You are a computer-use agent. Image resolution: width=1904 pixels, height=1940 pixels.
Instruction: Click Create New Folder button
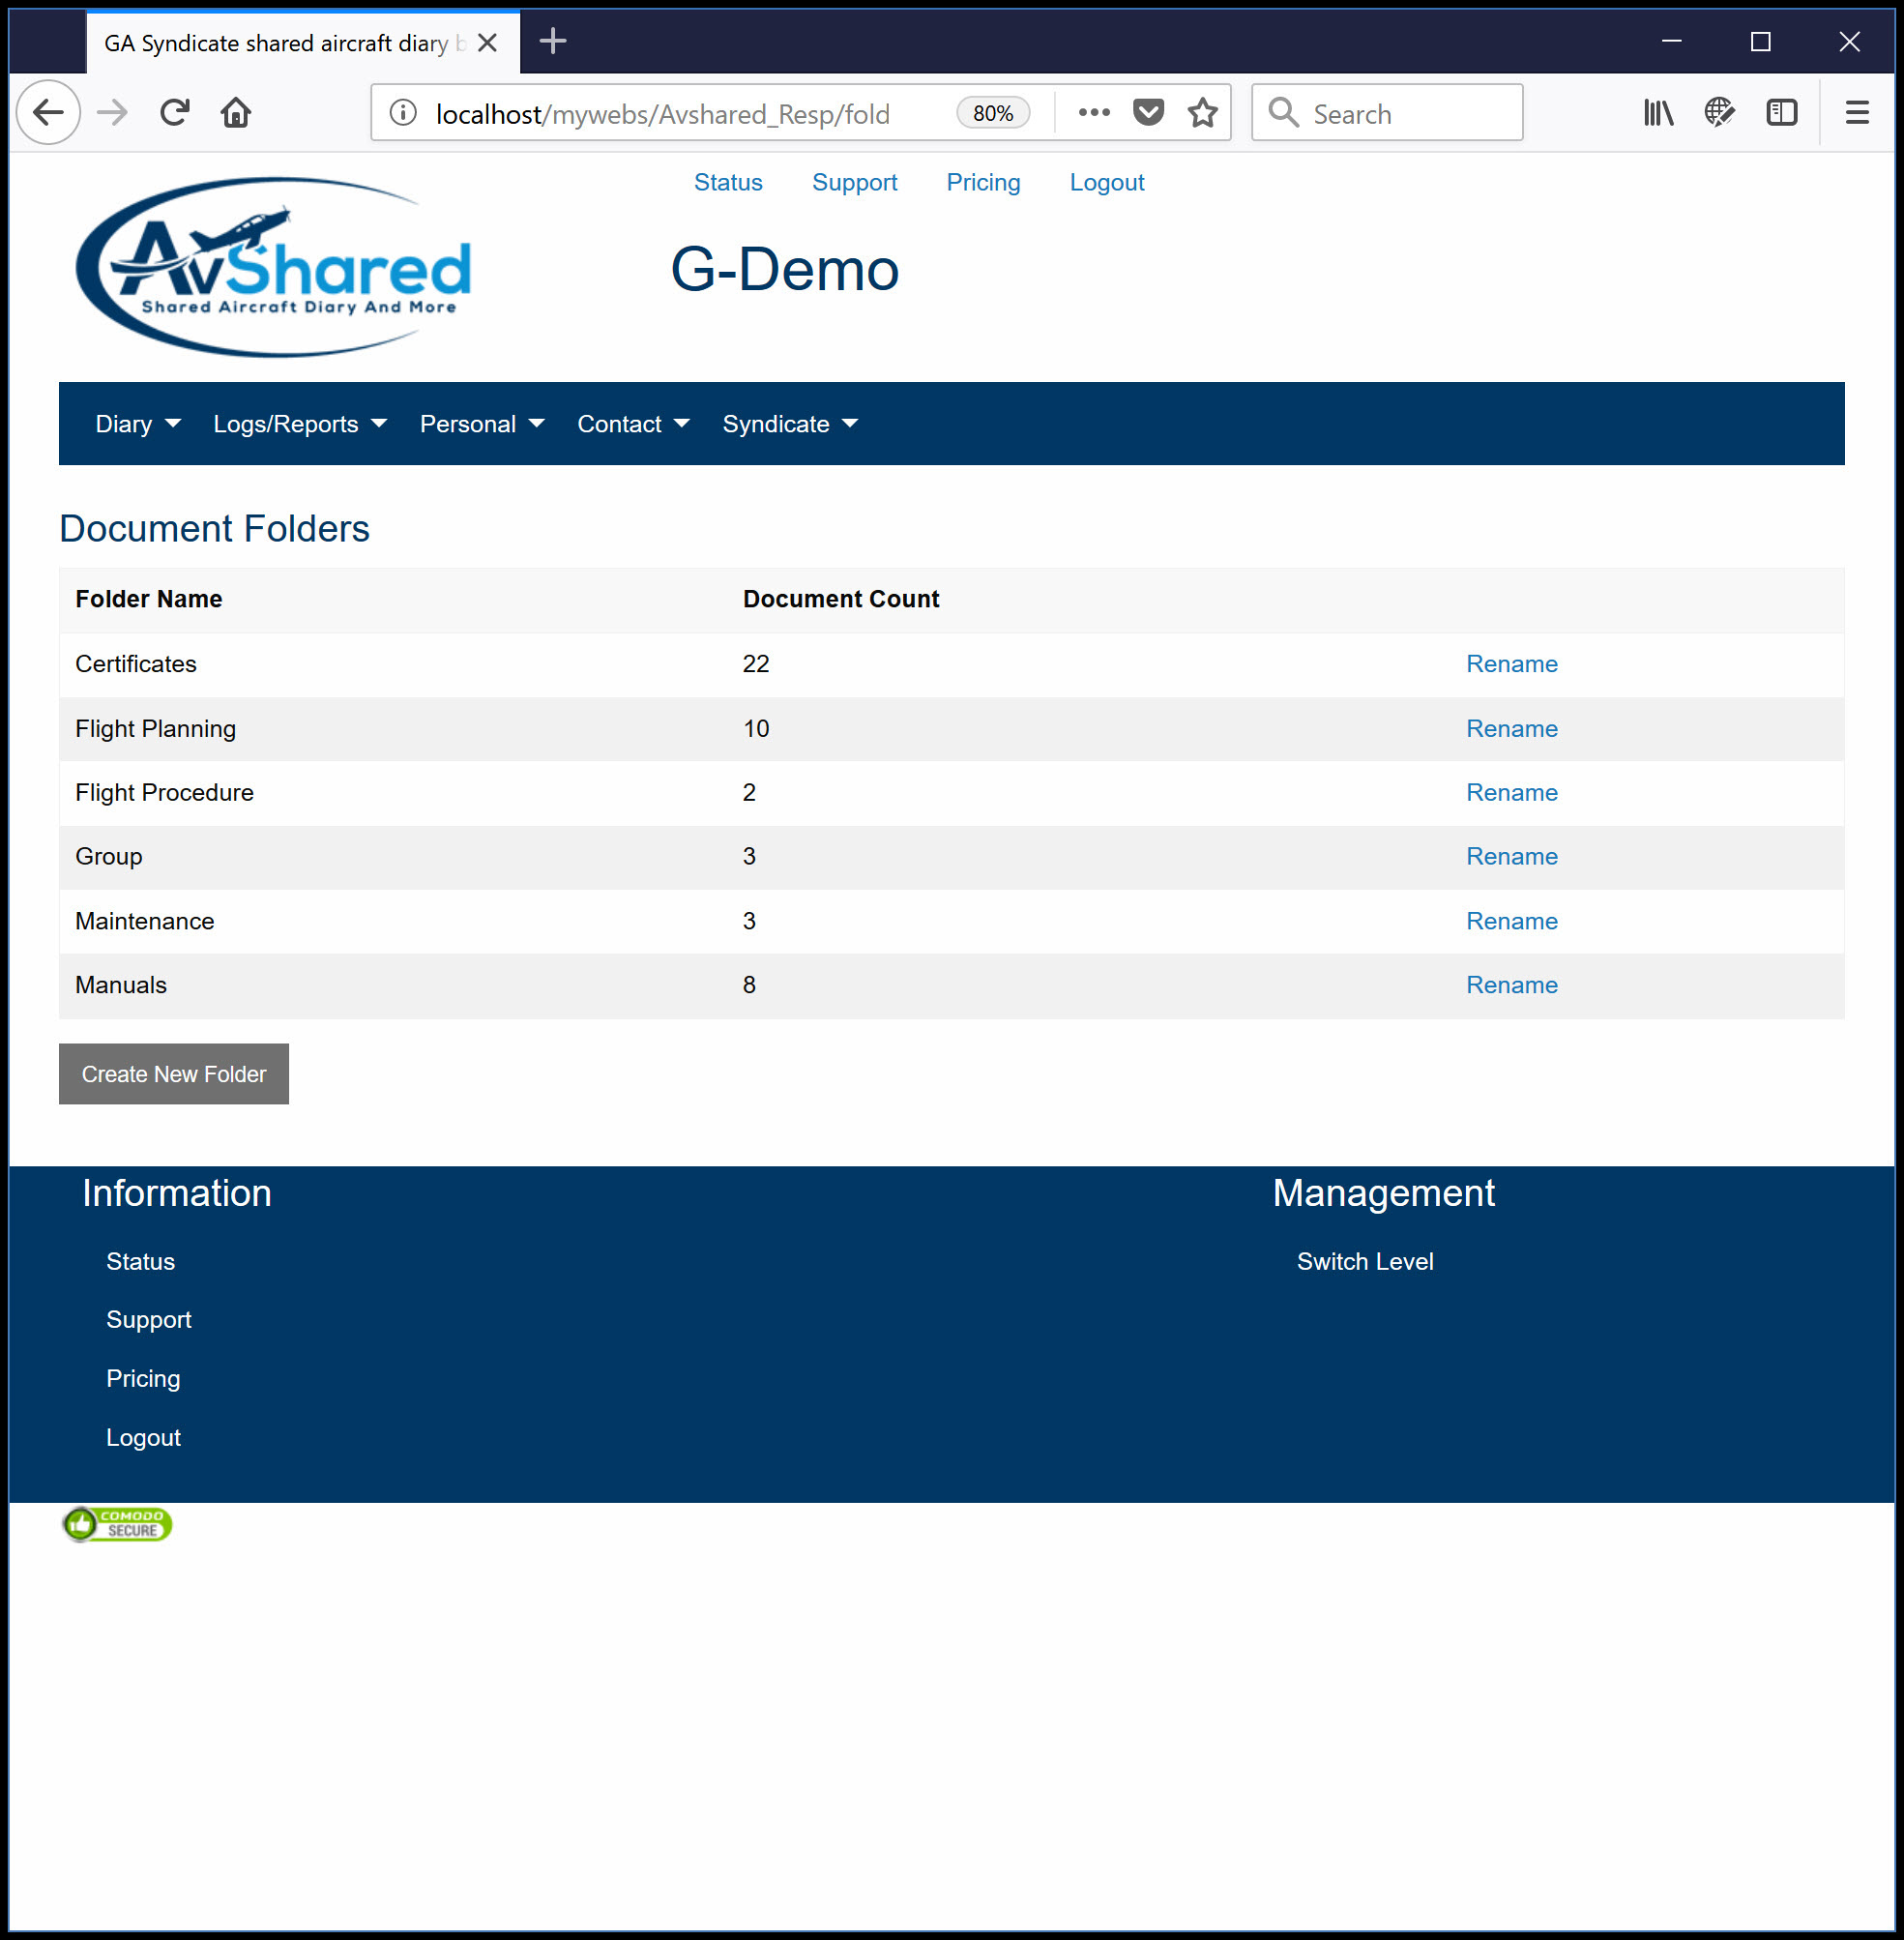(173, 1073)
